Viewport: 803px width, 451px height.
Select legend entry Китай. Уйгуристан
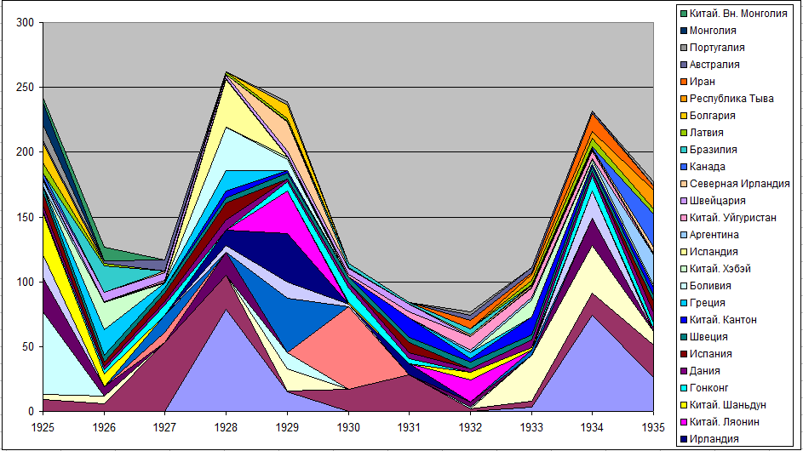pos(728,218)
